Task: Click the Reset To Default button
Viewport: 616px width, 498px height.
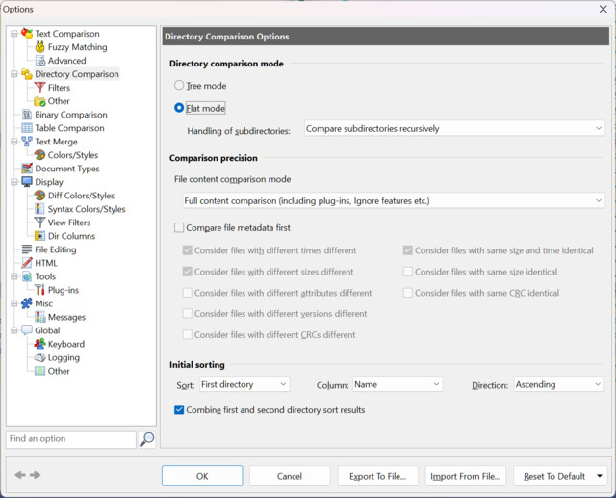Action: [x=554, y=476]
